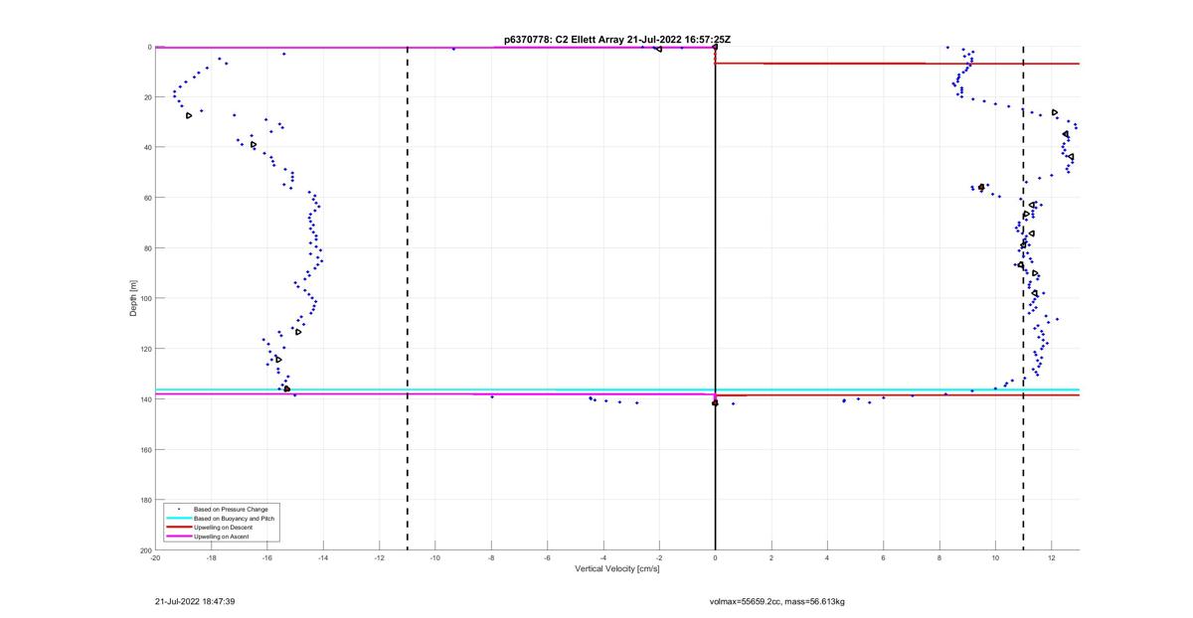Image resolution: width=1193 pixels, height=618 pixels.
Task: Click x-axis tick label -18
Action: point(211,557)
